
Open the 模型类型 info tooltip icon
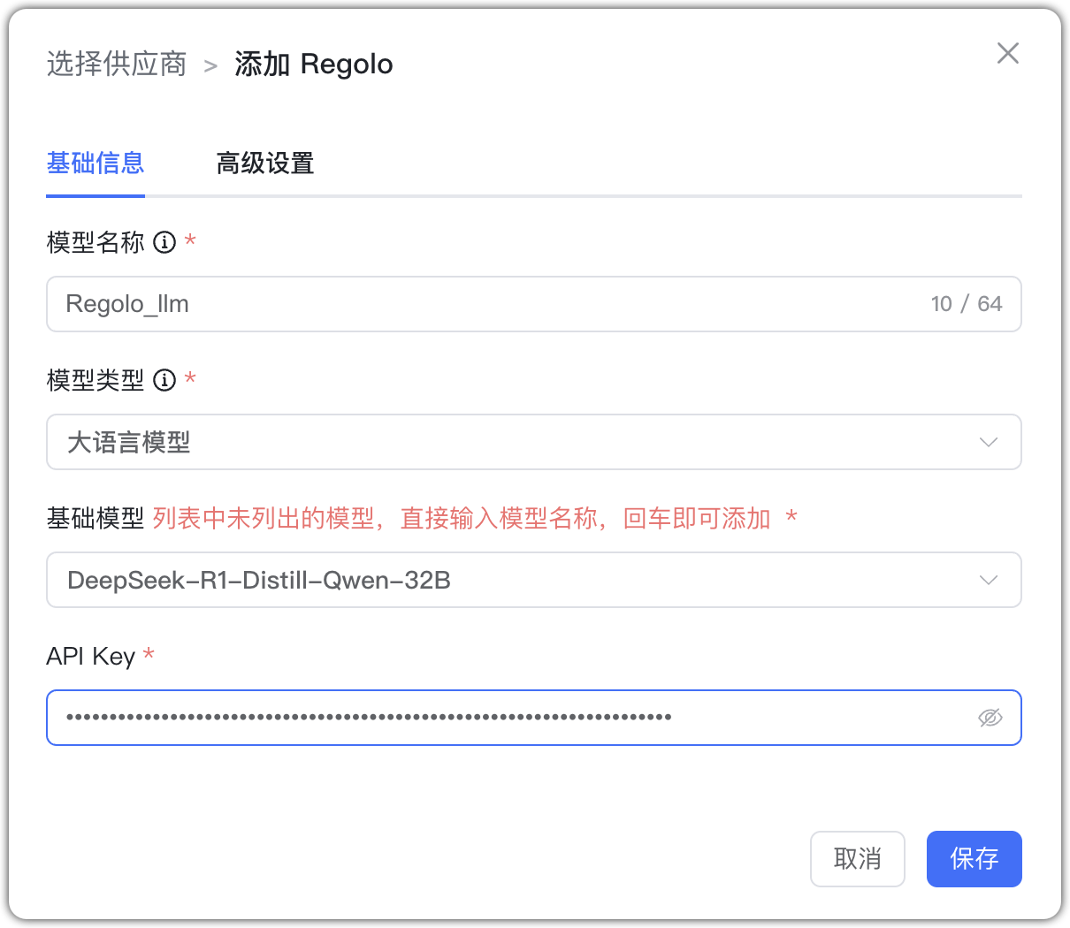click(164, 380)
